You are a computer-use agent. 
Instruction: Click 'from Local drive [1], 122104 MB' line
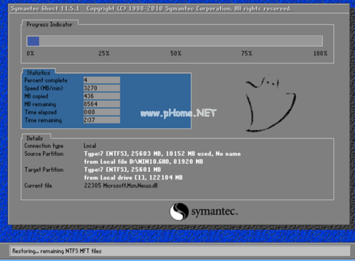133,178
